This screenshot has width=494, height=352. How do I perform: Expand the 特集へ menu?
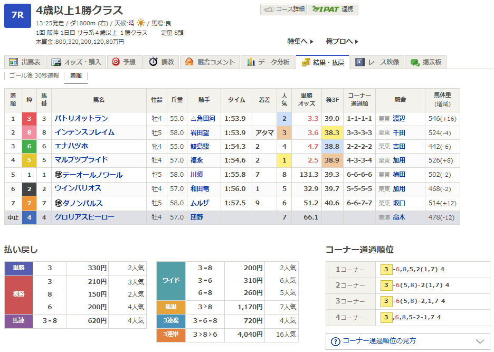(300, 41)
